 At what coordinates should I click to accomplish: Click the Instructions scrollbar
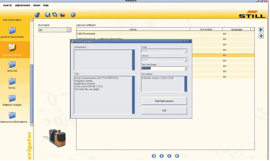[133, 60]
